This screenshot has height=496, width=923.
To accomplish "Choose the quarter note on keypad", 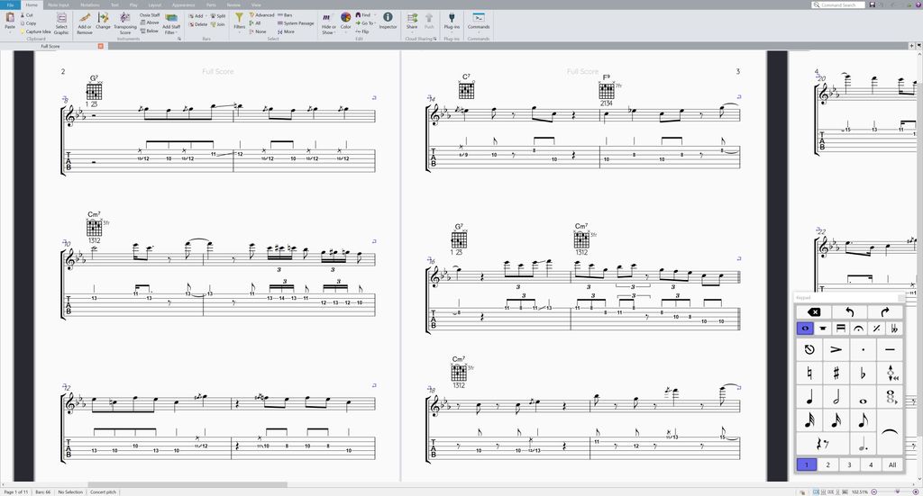I will [x=809, y=396].
